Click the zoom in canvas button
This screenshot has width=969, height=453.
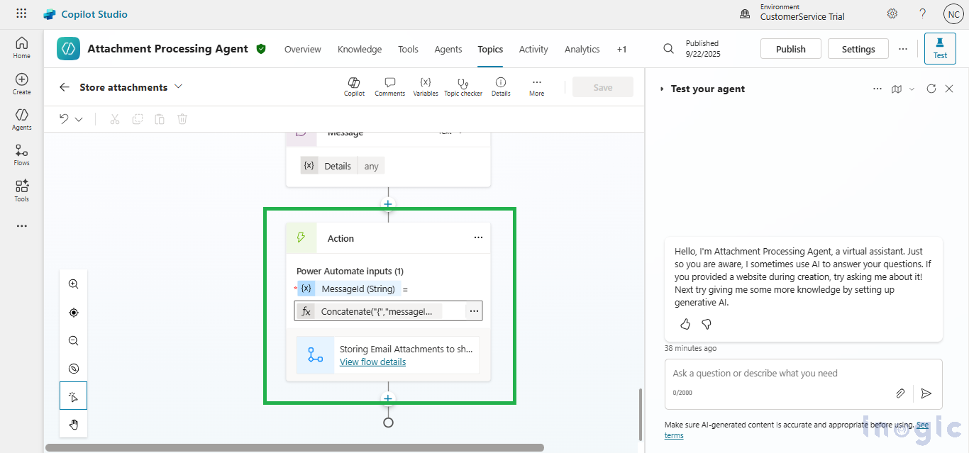pyautogui.click(x=74, y=284)
